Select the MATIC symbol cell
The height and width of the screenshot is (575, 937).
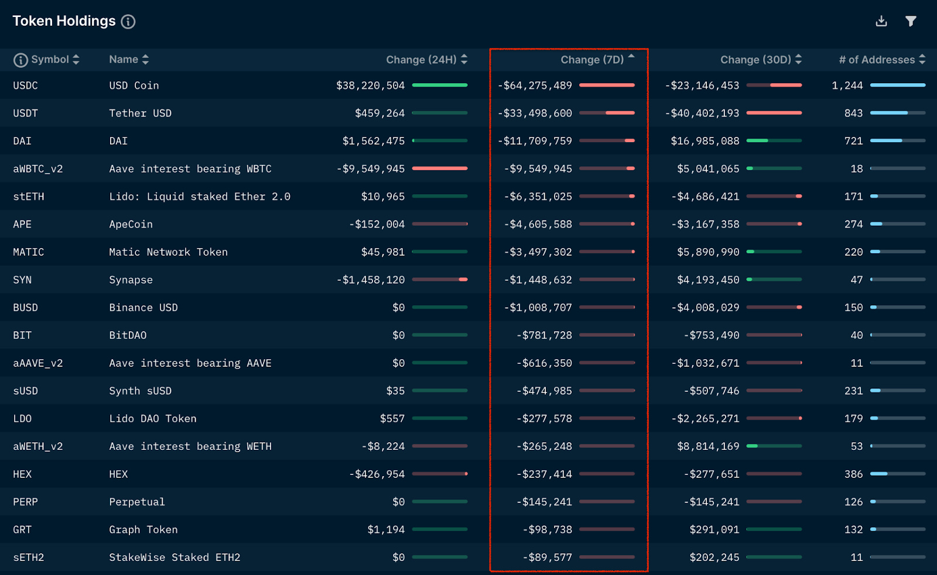(29, 252)
